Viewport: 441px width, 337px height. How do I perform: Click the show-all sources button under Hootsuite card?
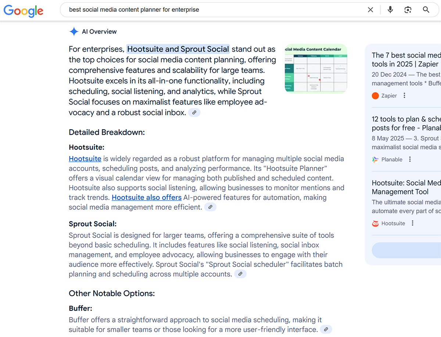click(x=406, y=250)
